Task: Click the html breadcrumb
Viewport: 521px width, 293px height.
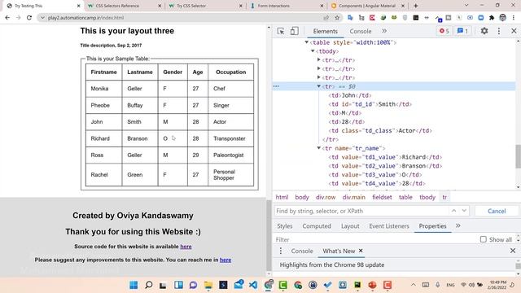Action: (282, 197)
